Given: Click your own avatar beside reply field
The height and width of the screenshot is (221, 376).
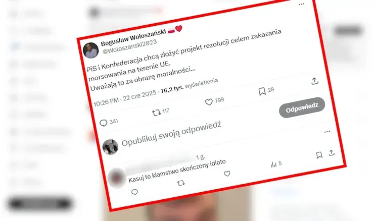Looking at the screenshot, I should (x=110, y=147).
